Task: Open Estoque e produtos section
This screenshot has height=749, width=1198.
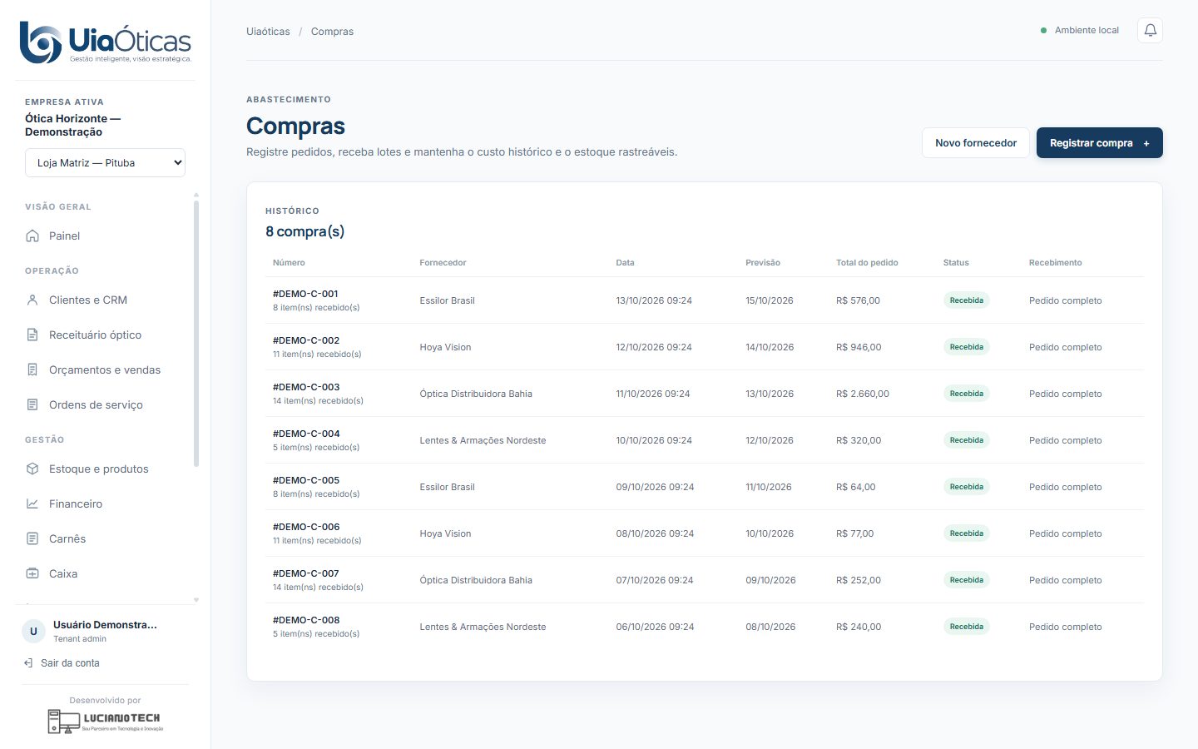Action: pyautogui.click(x=105, y=469)
